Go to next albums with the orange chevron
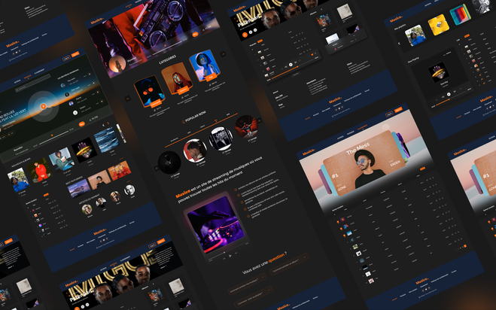The image size is (496, 310). click(x=108, y=123)
